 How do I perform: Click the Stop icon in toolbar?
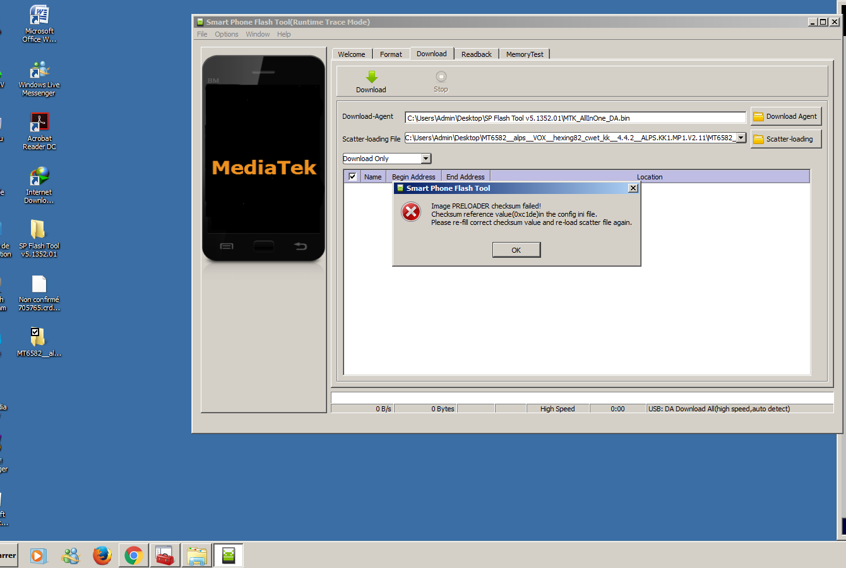pyautogui.click(x=441, y=77)
